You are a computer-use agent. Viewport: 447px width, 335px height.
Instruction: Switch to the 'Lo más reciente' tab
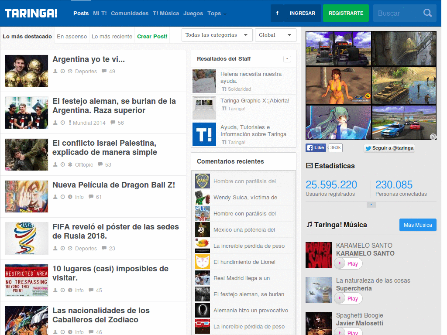pos(112,37)
